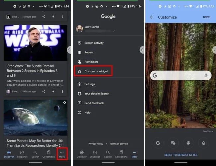The height and width of the screenshot is (166, 216).
Task: Tap Your data in Search shield icon
Action: pyautogui.click(x=80, y=94)
